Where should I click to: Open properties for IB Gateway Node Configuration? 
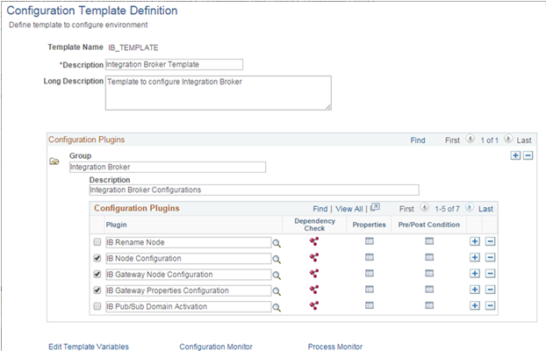(x=369, y=274)
